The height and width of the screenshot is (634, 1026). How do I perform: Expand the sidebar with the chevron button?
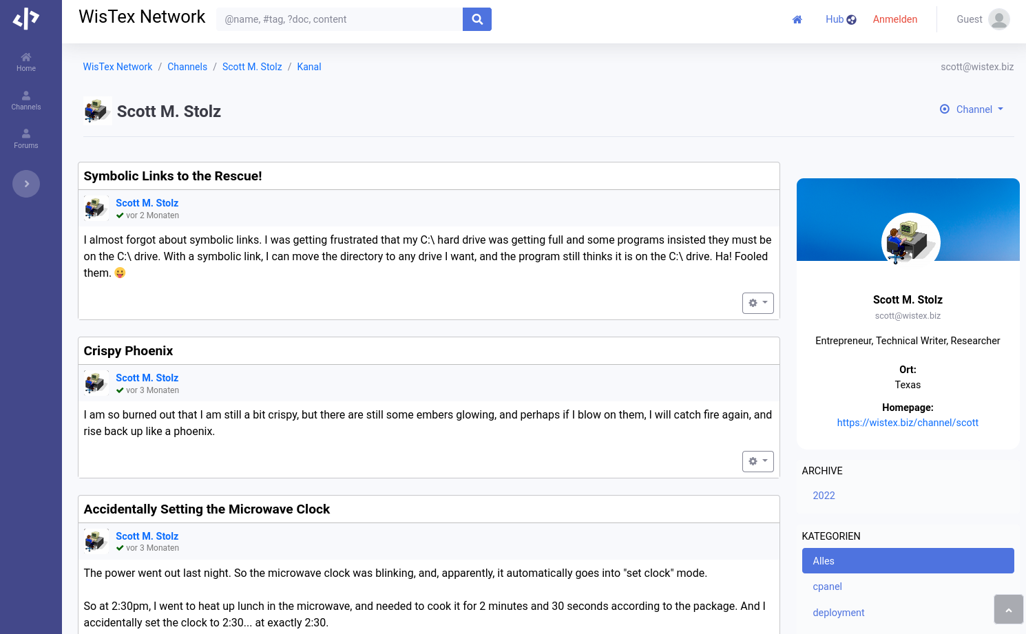tap(26, 184)
